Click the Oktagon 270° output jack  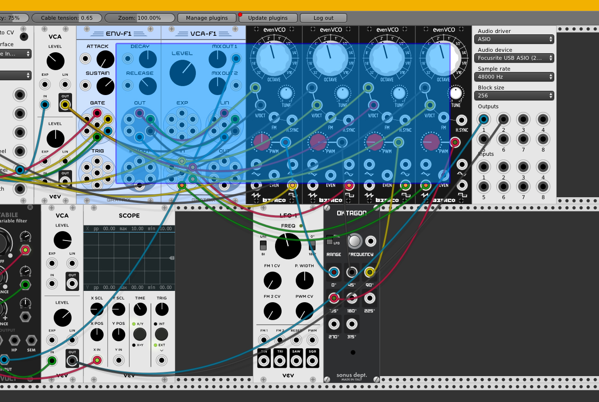(333, 324)
